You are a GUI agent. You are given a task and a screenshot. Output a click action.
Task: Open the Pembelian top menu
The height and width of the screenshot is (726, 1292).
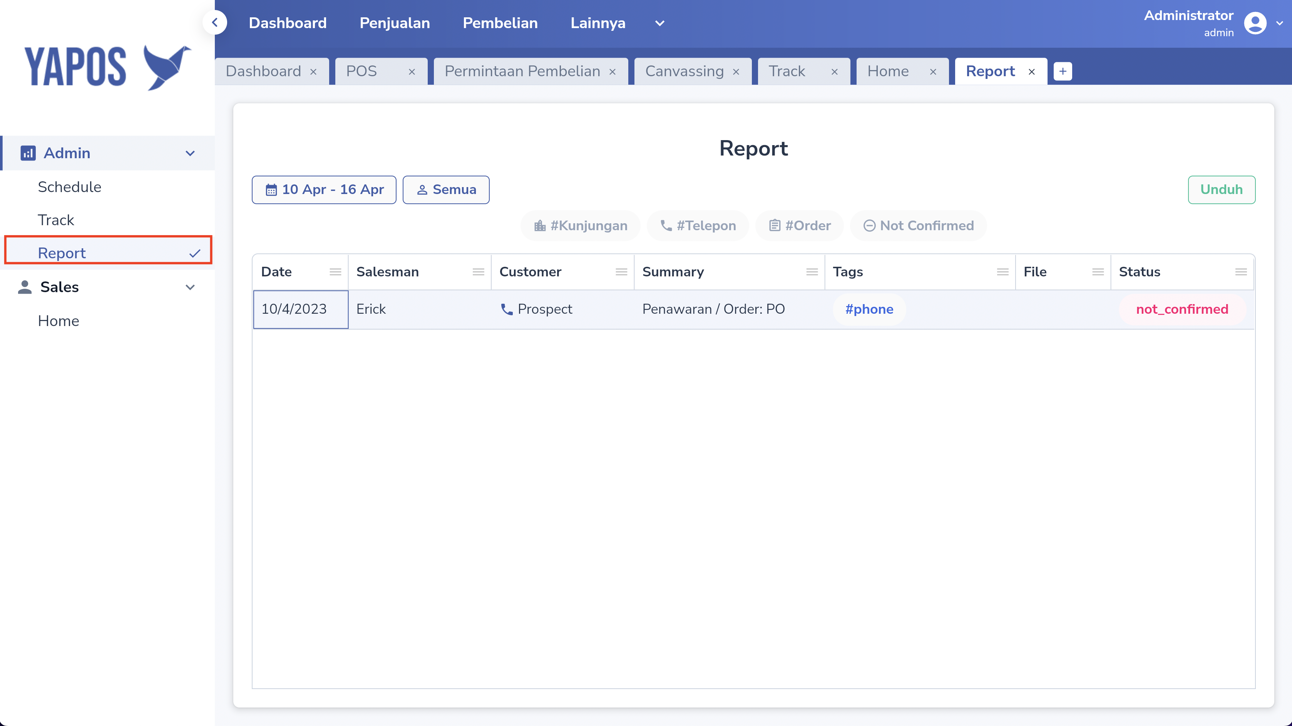coord(500,23)
